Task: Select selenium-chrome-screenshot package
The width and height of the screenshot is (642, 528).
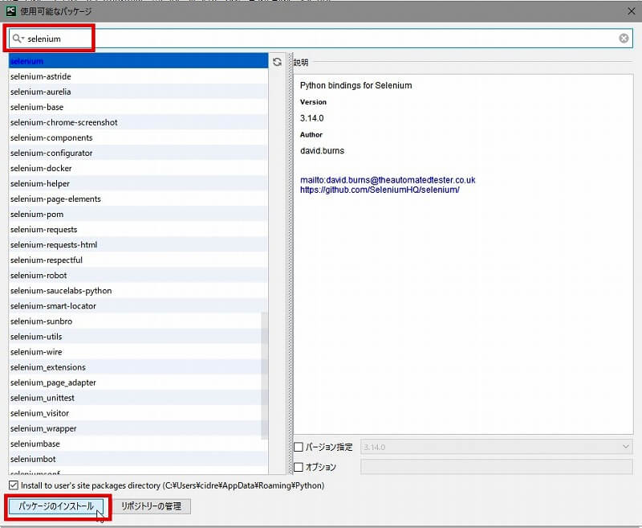Action: 138,123
